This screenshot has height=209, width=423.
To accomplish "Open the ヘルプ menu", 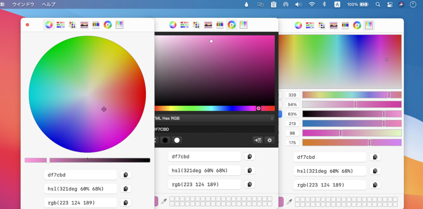I will click(48, 5).
